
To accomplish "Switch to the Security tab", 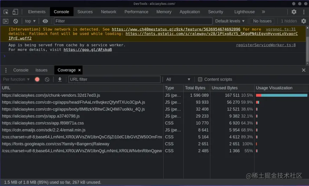I will (216, 12).
